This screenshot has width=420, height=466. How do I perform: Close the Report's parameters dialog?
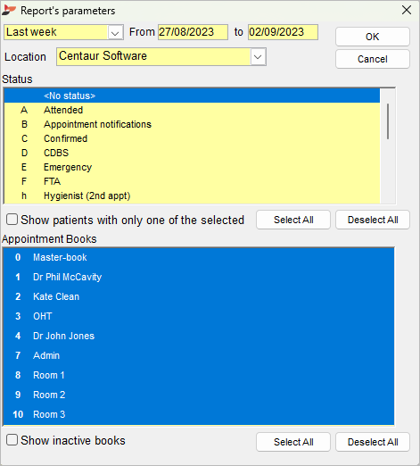point(407,10)
